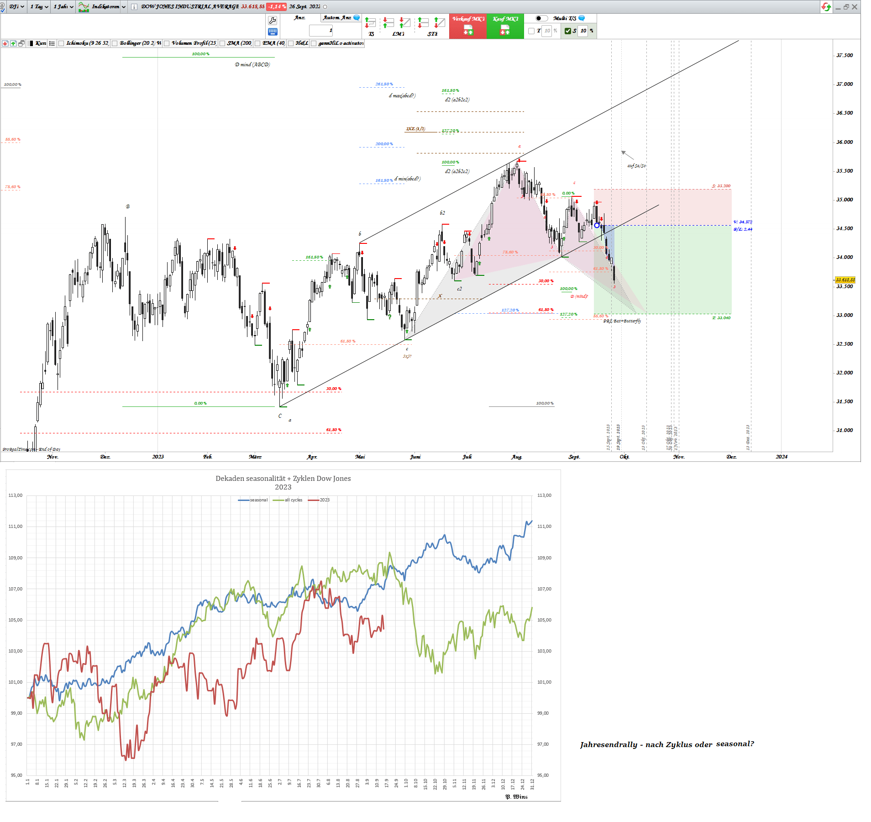Enable the gannHiLo activator checkbox
Viewport: 871px width, 822px height.
coord(314,43)
